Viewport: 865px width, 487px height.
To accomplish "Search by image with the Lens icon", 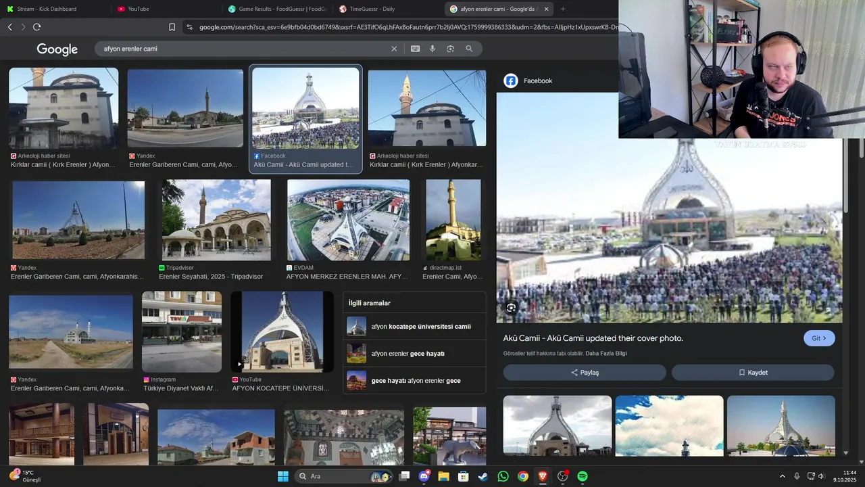I will pyautogui.click(x=450, y=49).
